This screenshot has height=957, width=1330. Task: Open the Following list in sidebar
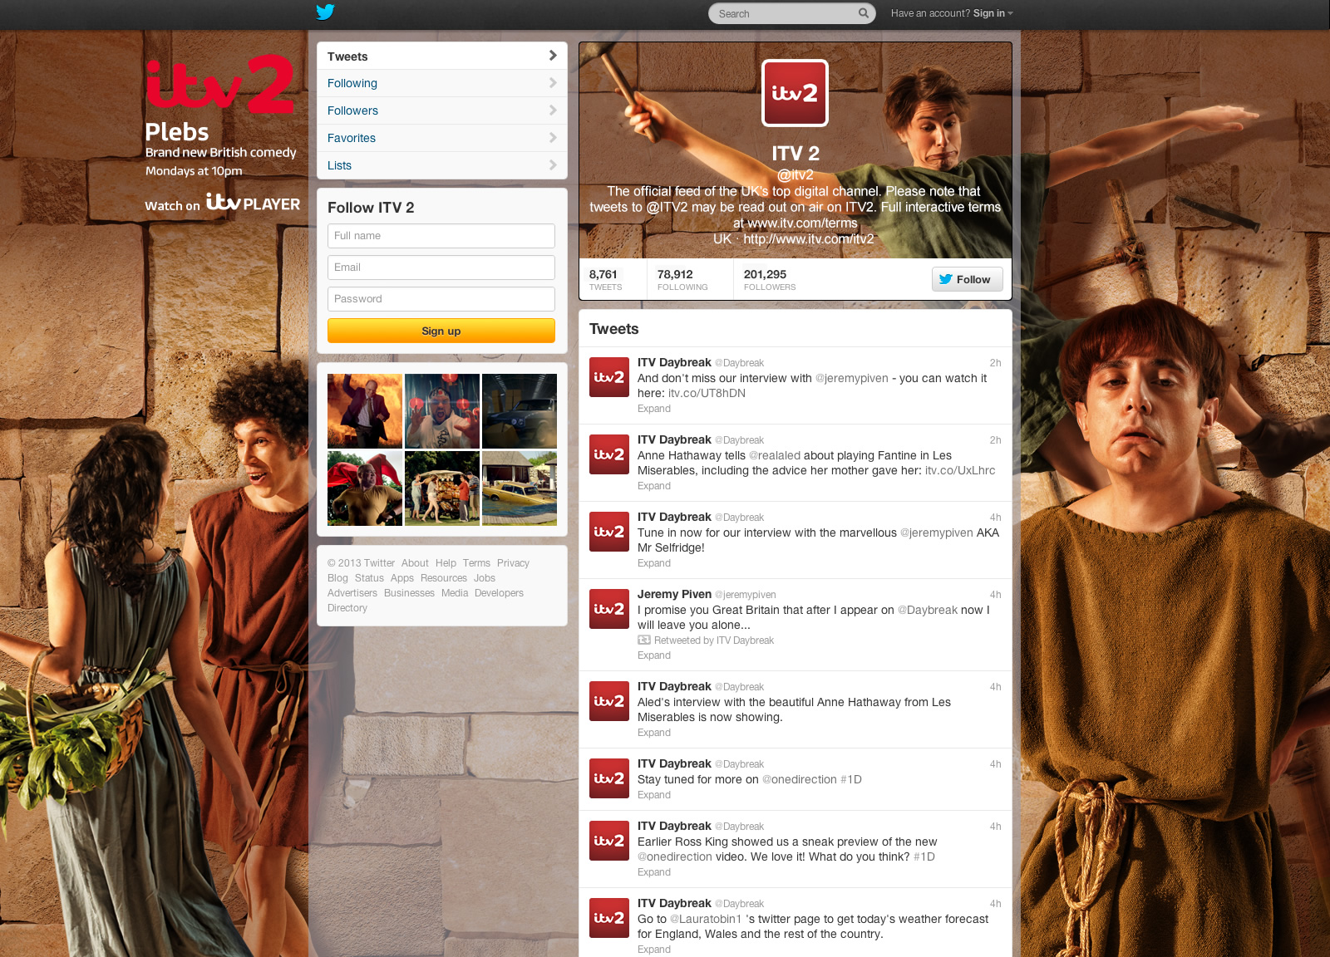[x=352, y=83]
